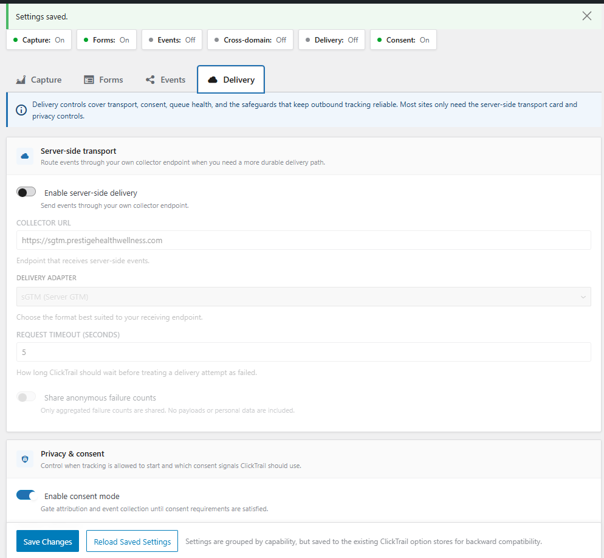The height and width of the screenshot is (558, 604).
Task: Switch to the Capture tab
Action: [39, 79]
